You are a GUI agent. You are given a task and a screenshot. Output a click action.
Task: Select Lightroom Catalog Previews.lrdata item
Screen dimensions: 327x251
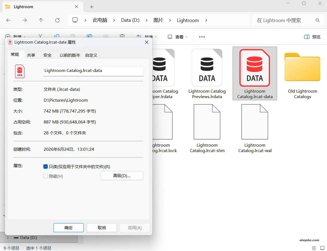point(207,74)
